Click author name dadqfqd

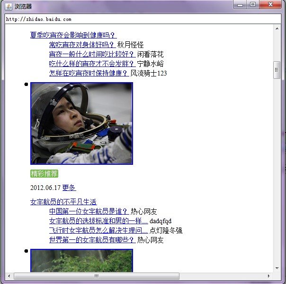coord(161,221)
